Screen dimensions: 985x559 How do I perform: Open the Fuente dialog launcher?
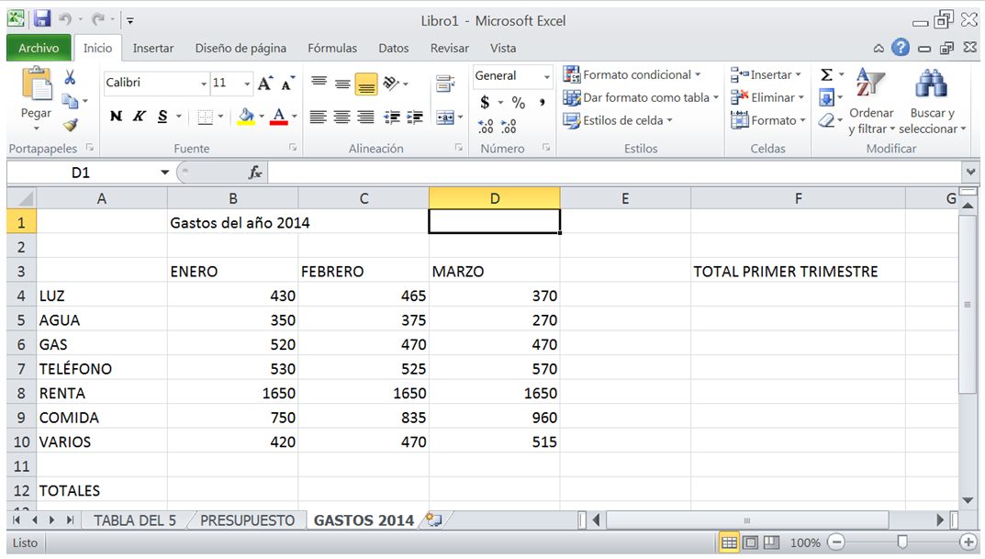(x=293, y=148)
